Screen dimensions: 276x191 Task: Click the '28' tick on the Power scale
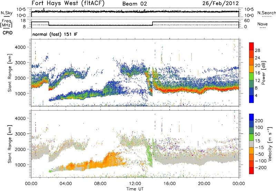click(x=257, y=50)
